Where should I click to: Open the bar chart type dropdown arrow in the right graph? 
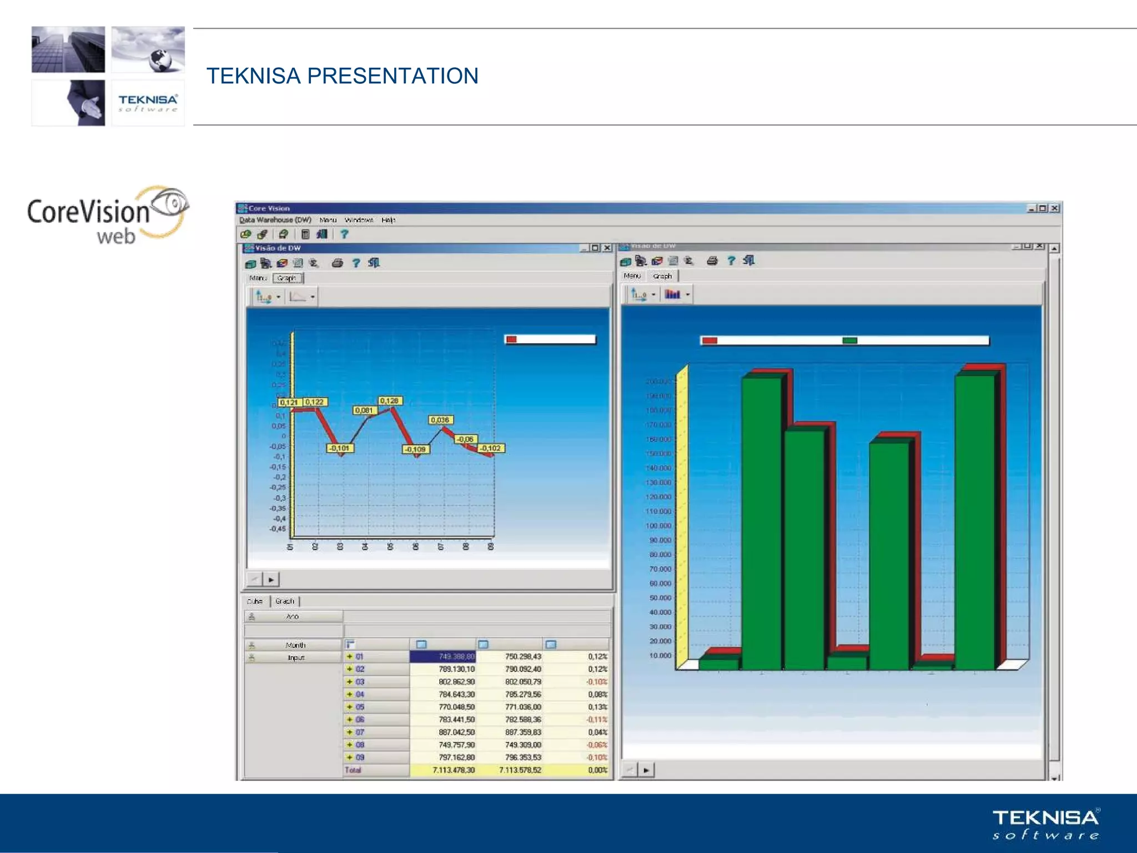(688, 295)
